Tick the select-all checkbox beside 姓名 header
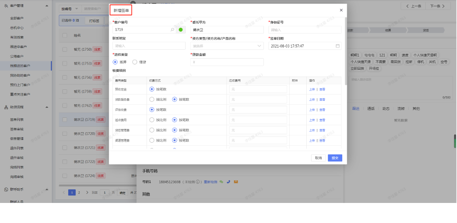Screen dimensions: 457x223 [x=65, y=35]
